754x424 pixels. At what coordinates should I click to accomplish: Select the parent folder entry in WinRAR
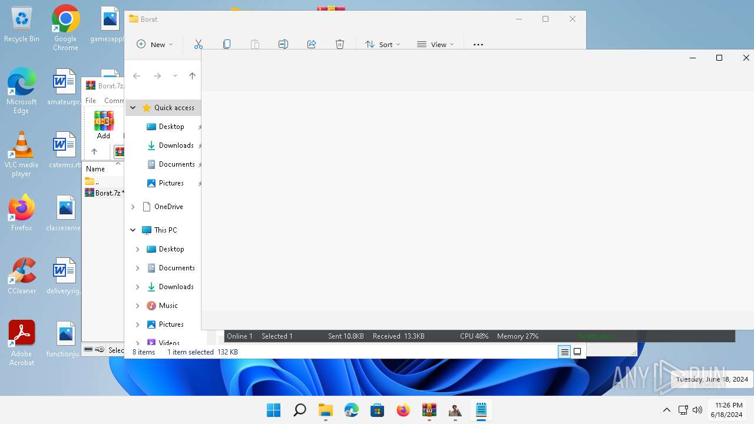point(92,181)
